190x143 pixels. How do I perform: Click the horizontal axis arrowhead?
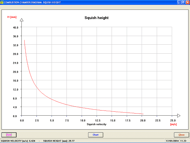point(179,116)
